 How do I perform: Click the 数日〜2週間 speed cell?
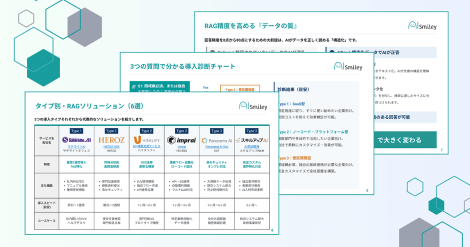point(111,205)
